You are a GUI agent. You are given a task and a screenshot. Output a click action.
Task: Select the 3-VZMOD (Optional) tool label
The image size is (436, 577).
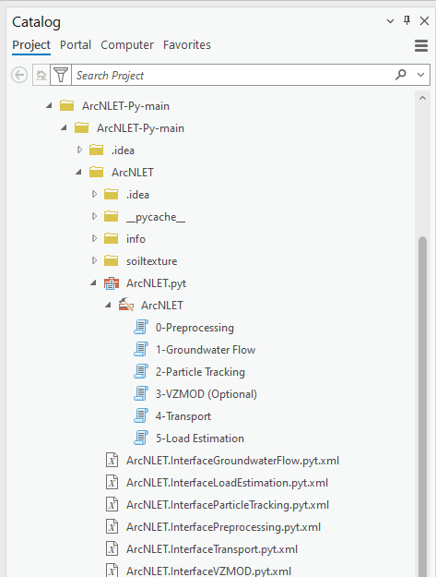(206, 393)
